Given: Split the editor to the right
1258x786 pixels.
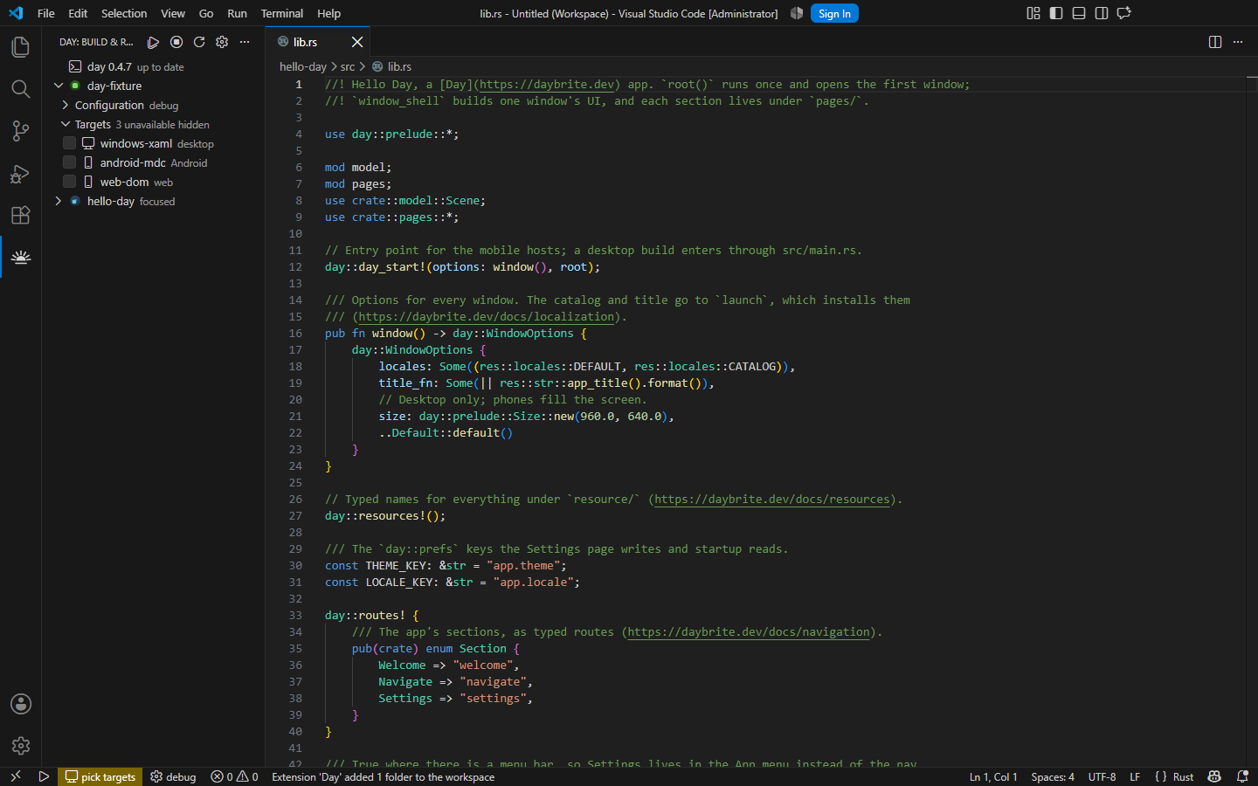Looking at the screenshot, I should pos(1215,42).
